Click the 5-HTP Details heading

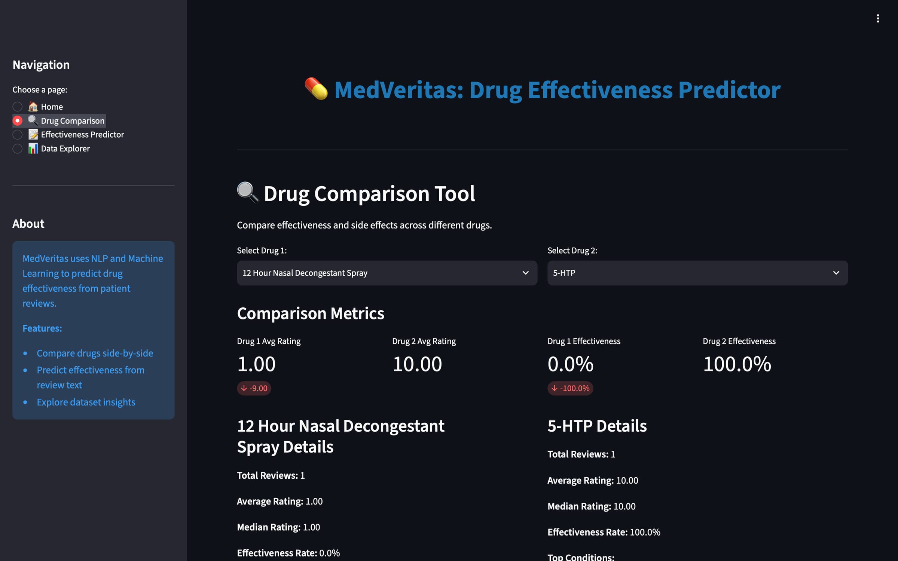click(x=597, y=426)
